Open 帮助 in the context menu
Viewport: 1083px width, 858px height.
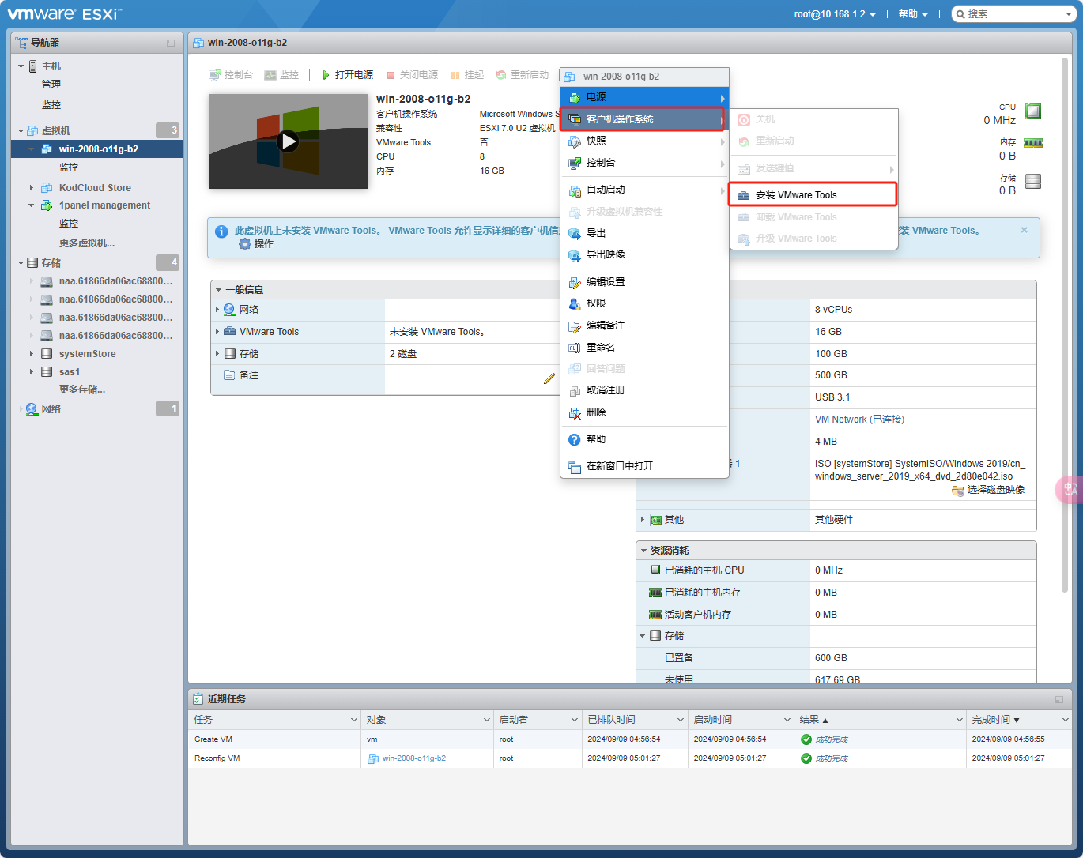(x=644, y=439)
